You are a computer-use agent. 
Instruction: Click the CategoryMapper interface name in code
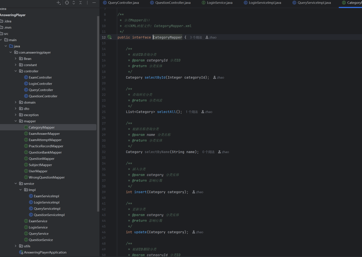[167, 37]
